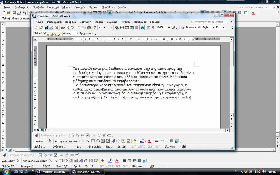Open the Αρχείο menu in Έγγραφο2
Screen dimensions: 280x175
click(39, 22)
